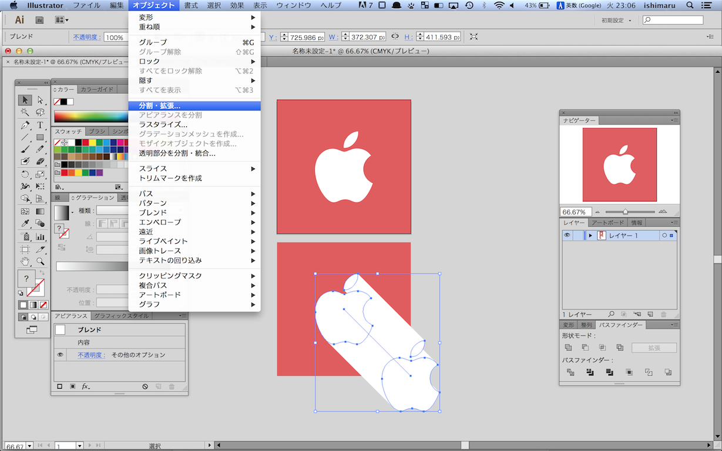Image resolution: width=722 pixels, height=451 pixels.
Task: Select the Mesh tool
Action: [x=25, y=211]
